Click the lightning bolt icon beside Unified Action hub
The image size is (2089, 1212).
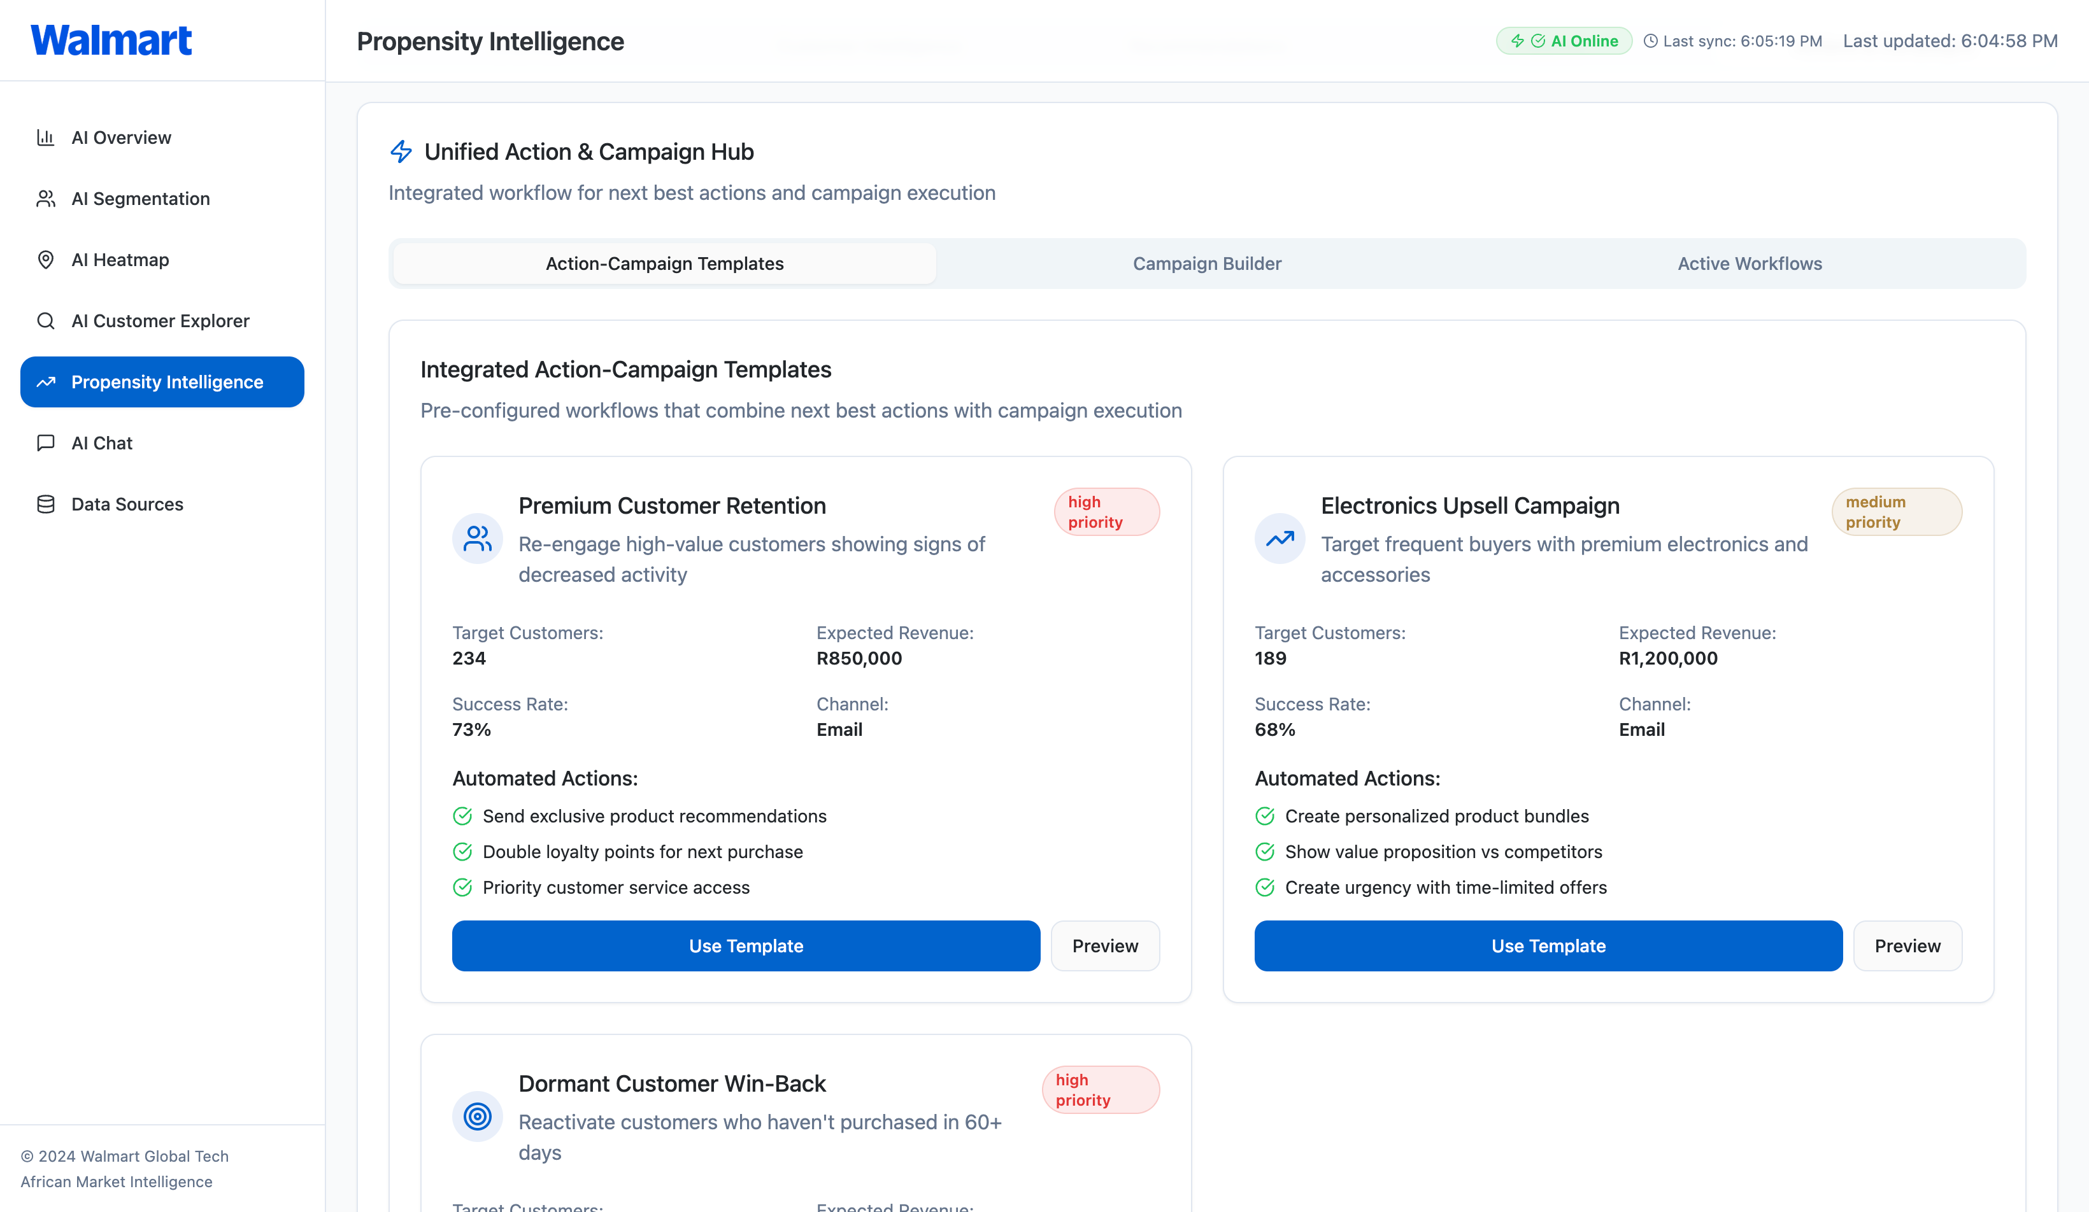click(401, 151)
